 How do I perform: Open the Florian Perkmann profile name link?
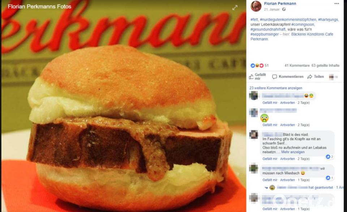point(280,4)
